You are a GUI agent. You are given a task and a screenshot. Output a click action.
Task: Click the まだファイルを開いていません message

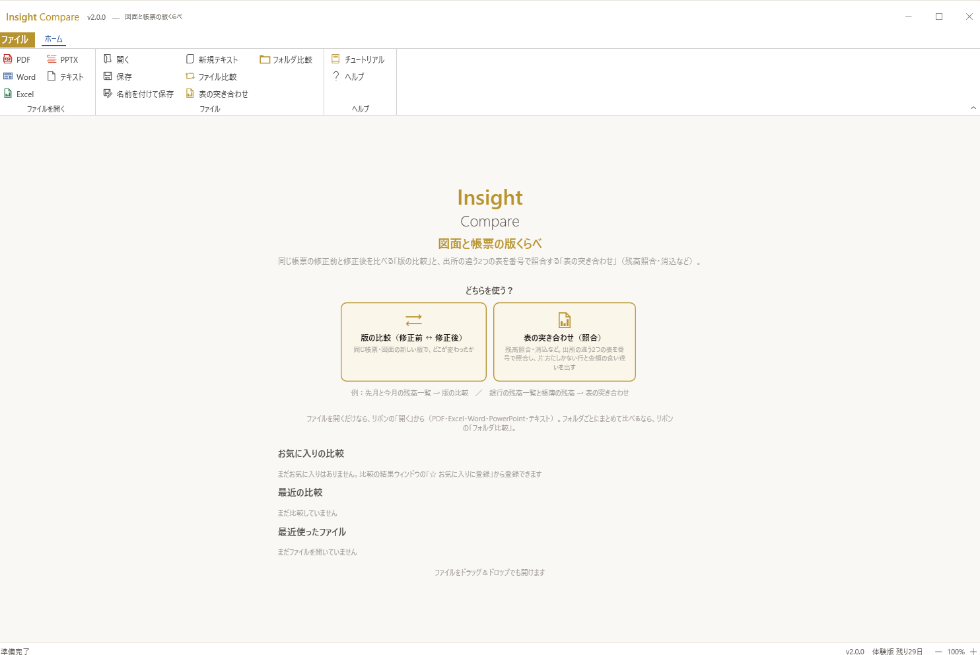click(317, 552)
